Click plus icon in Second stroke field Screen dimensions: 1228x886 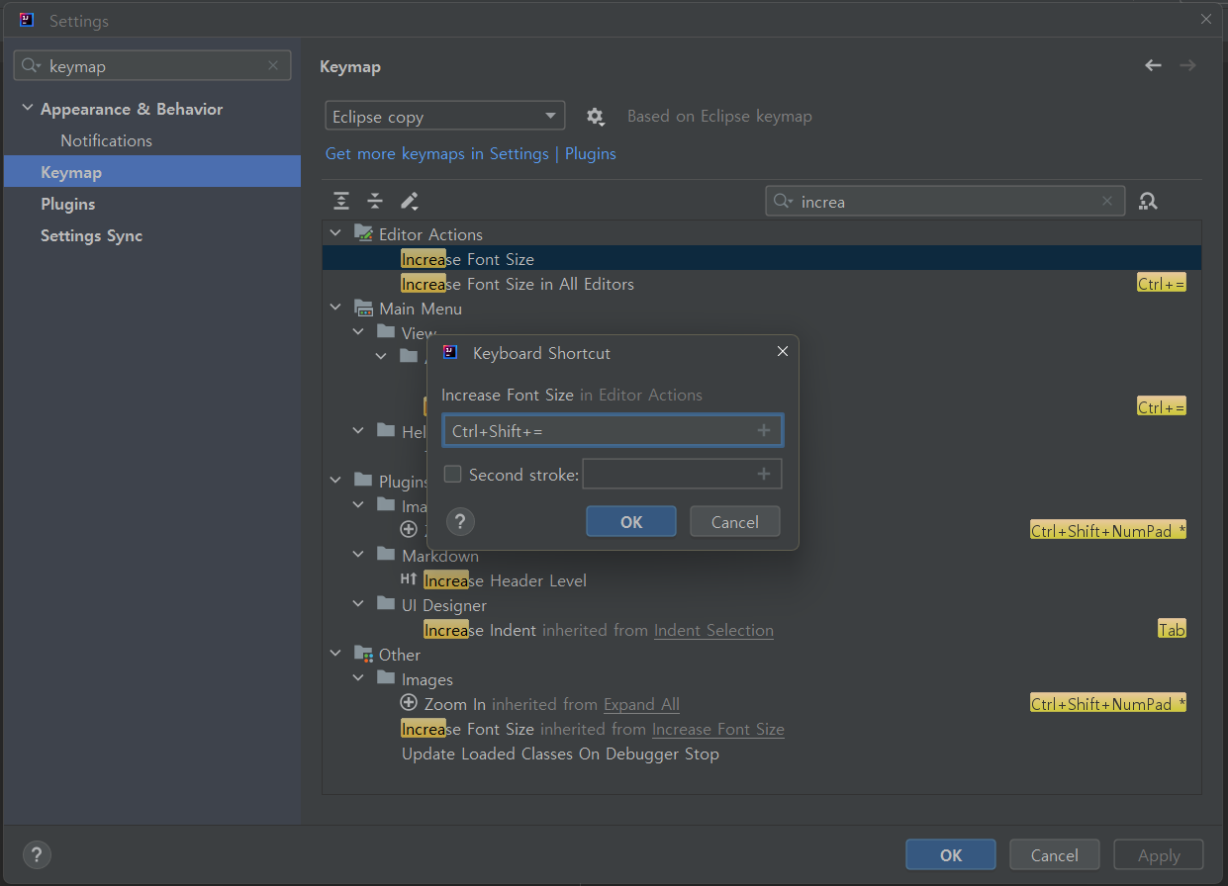pyautogui.click(x=764, y=475)
